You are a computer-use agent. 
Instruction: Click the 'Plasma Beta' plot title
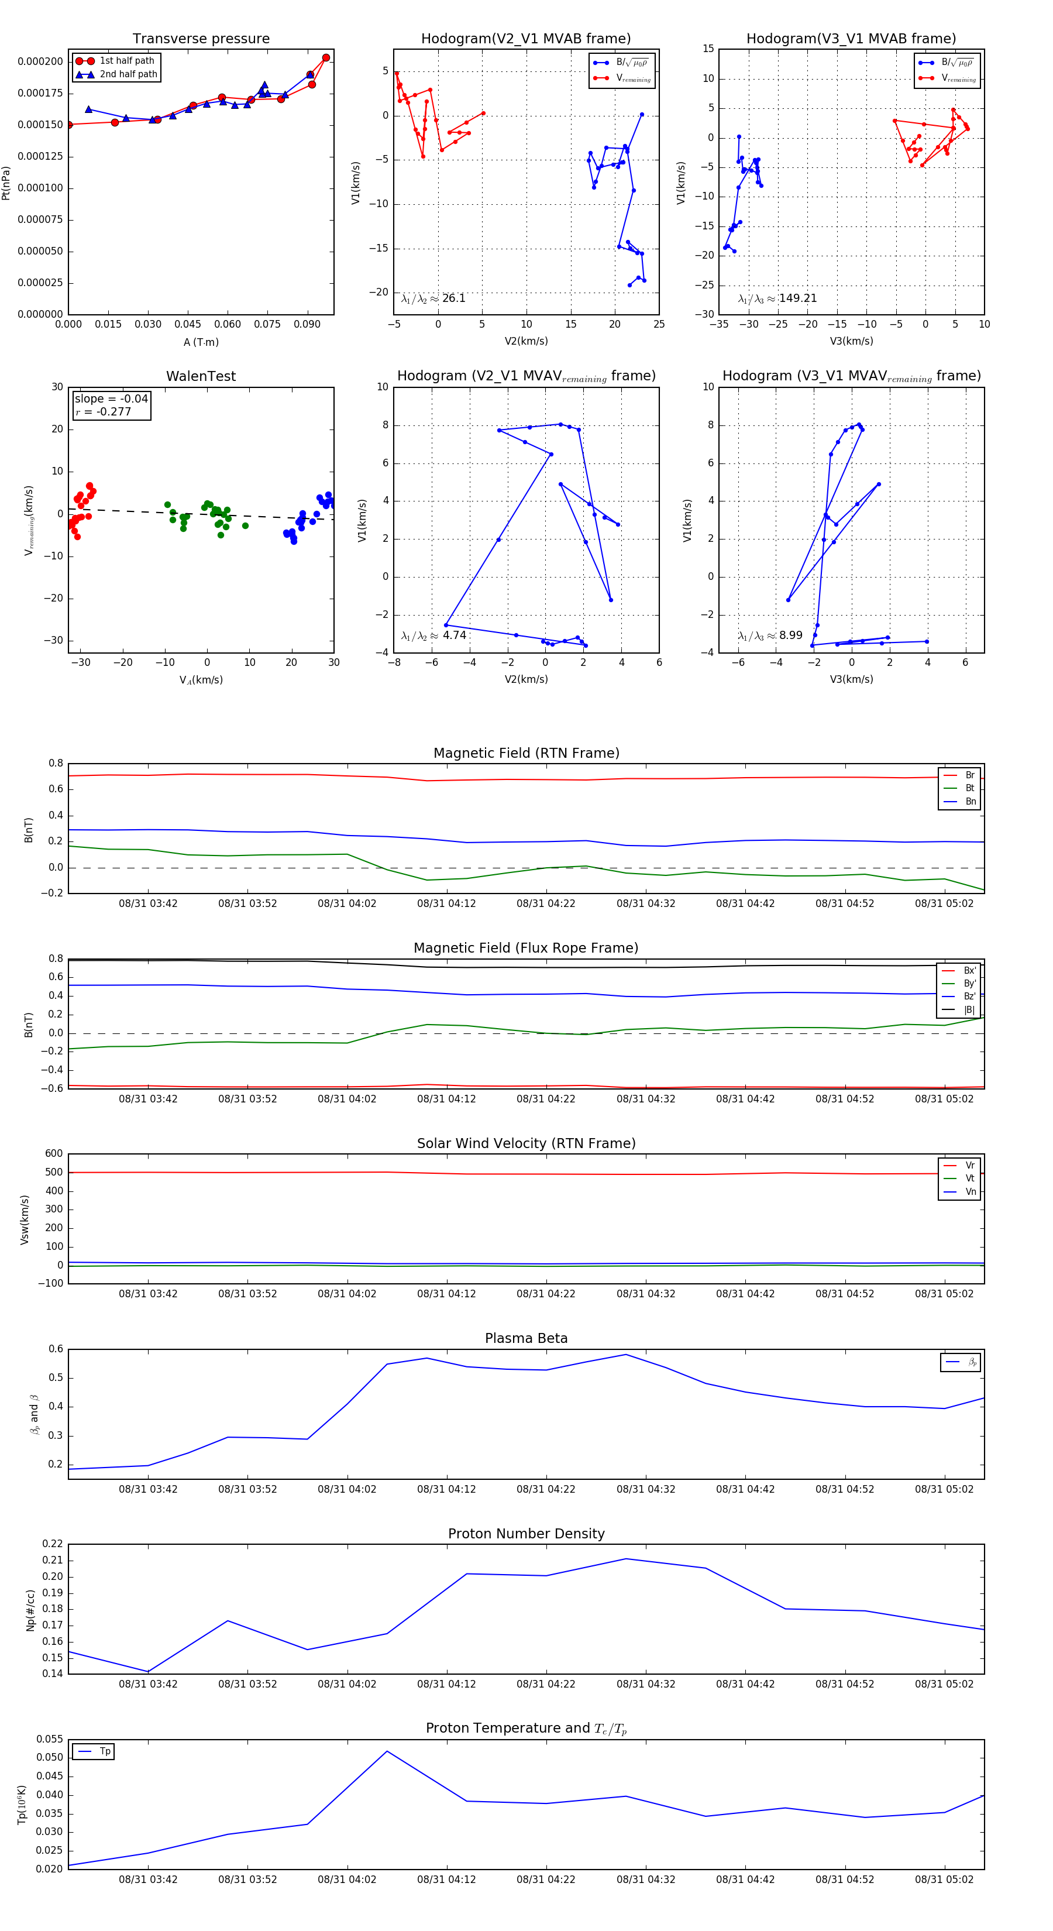click(526, 1338)
